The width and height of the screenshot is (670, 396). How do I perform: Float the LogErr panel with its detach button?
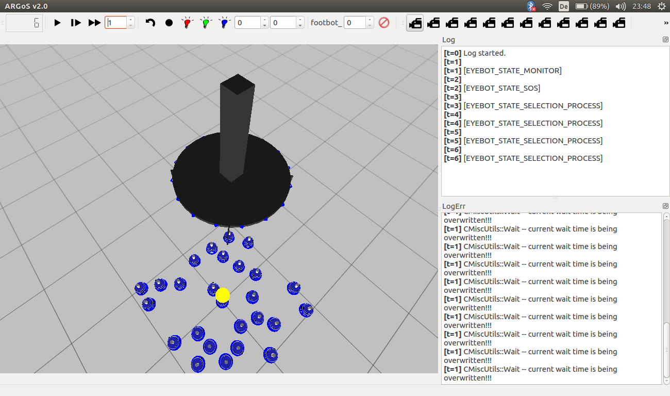pyautogui.click(x=665, y=206)
